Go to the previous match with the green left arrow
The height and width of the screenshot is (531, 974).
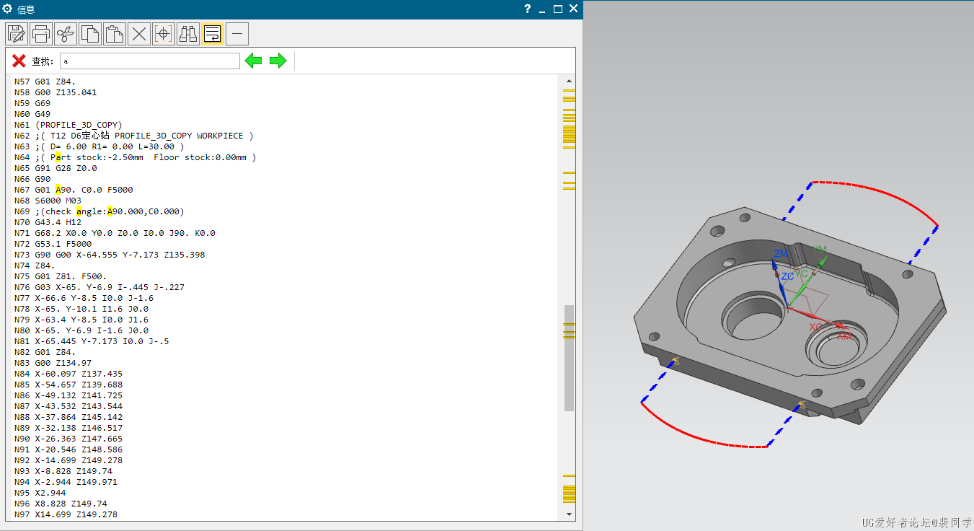pyautogui.click(x=254, y=61)
